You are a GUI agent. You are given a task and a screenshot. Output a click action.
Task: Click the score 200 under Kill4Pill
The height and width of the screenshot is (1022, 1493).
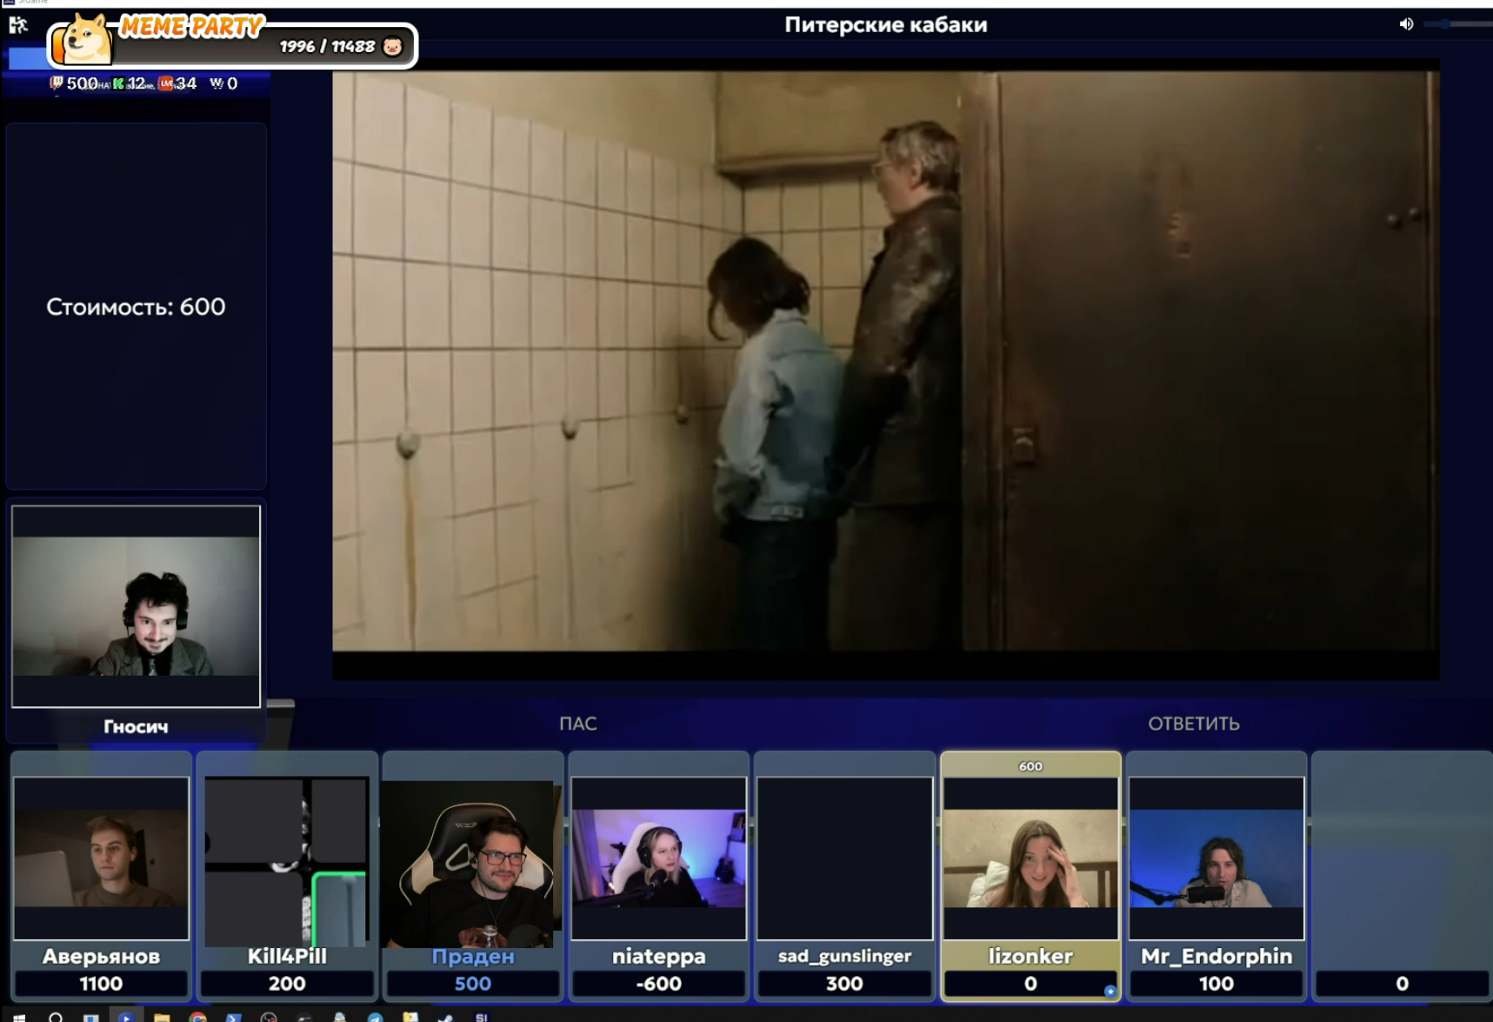click(x=287, y=984)
